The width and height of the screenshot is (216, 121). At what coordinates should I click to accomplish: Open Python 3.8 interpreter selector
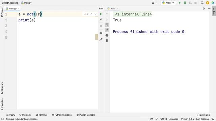[x=195, y=119]
